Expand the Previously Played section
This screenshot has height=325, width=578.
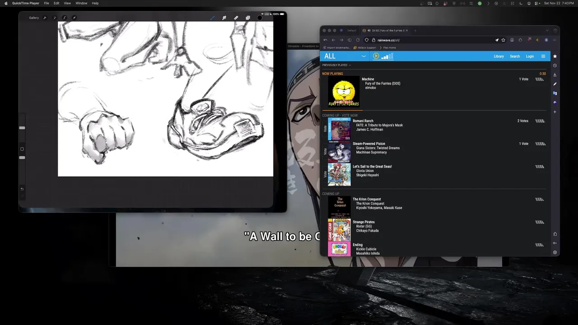pyautogui.click(x=336, y=65)
